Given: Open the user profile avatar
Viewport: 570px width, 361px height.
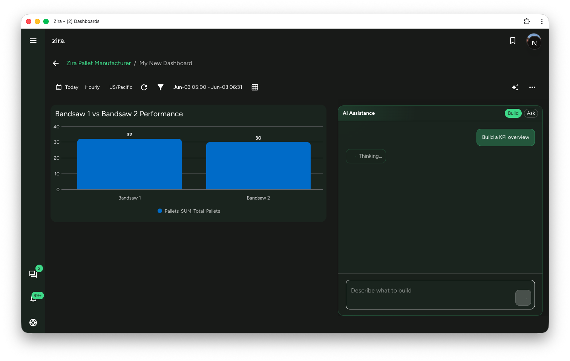Looking at the screenshot, I should click(x=534, y=41).
